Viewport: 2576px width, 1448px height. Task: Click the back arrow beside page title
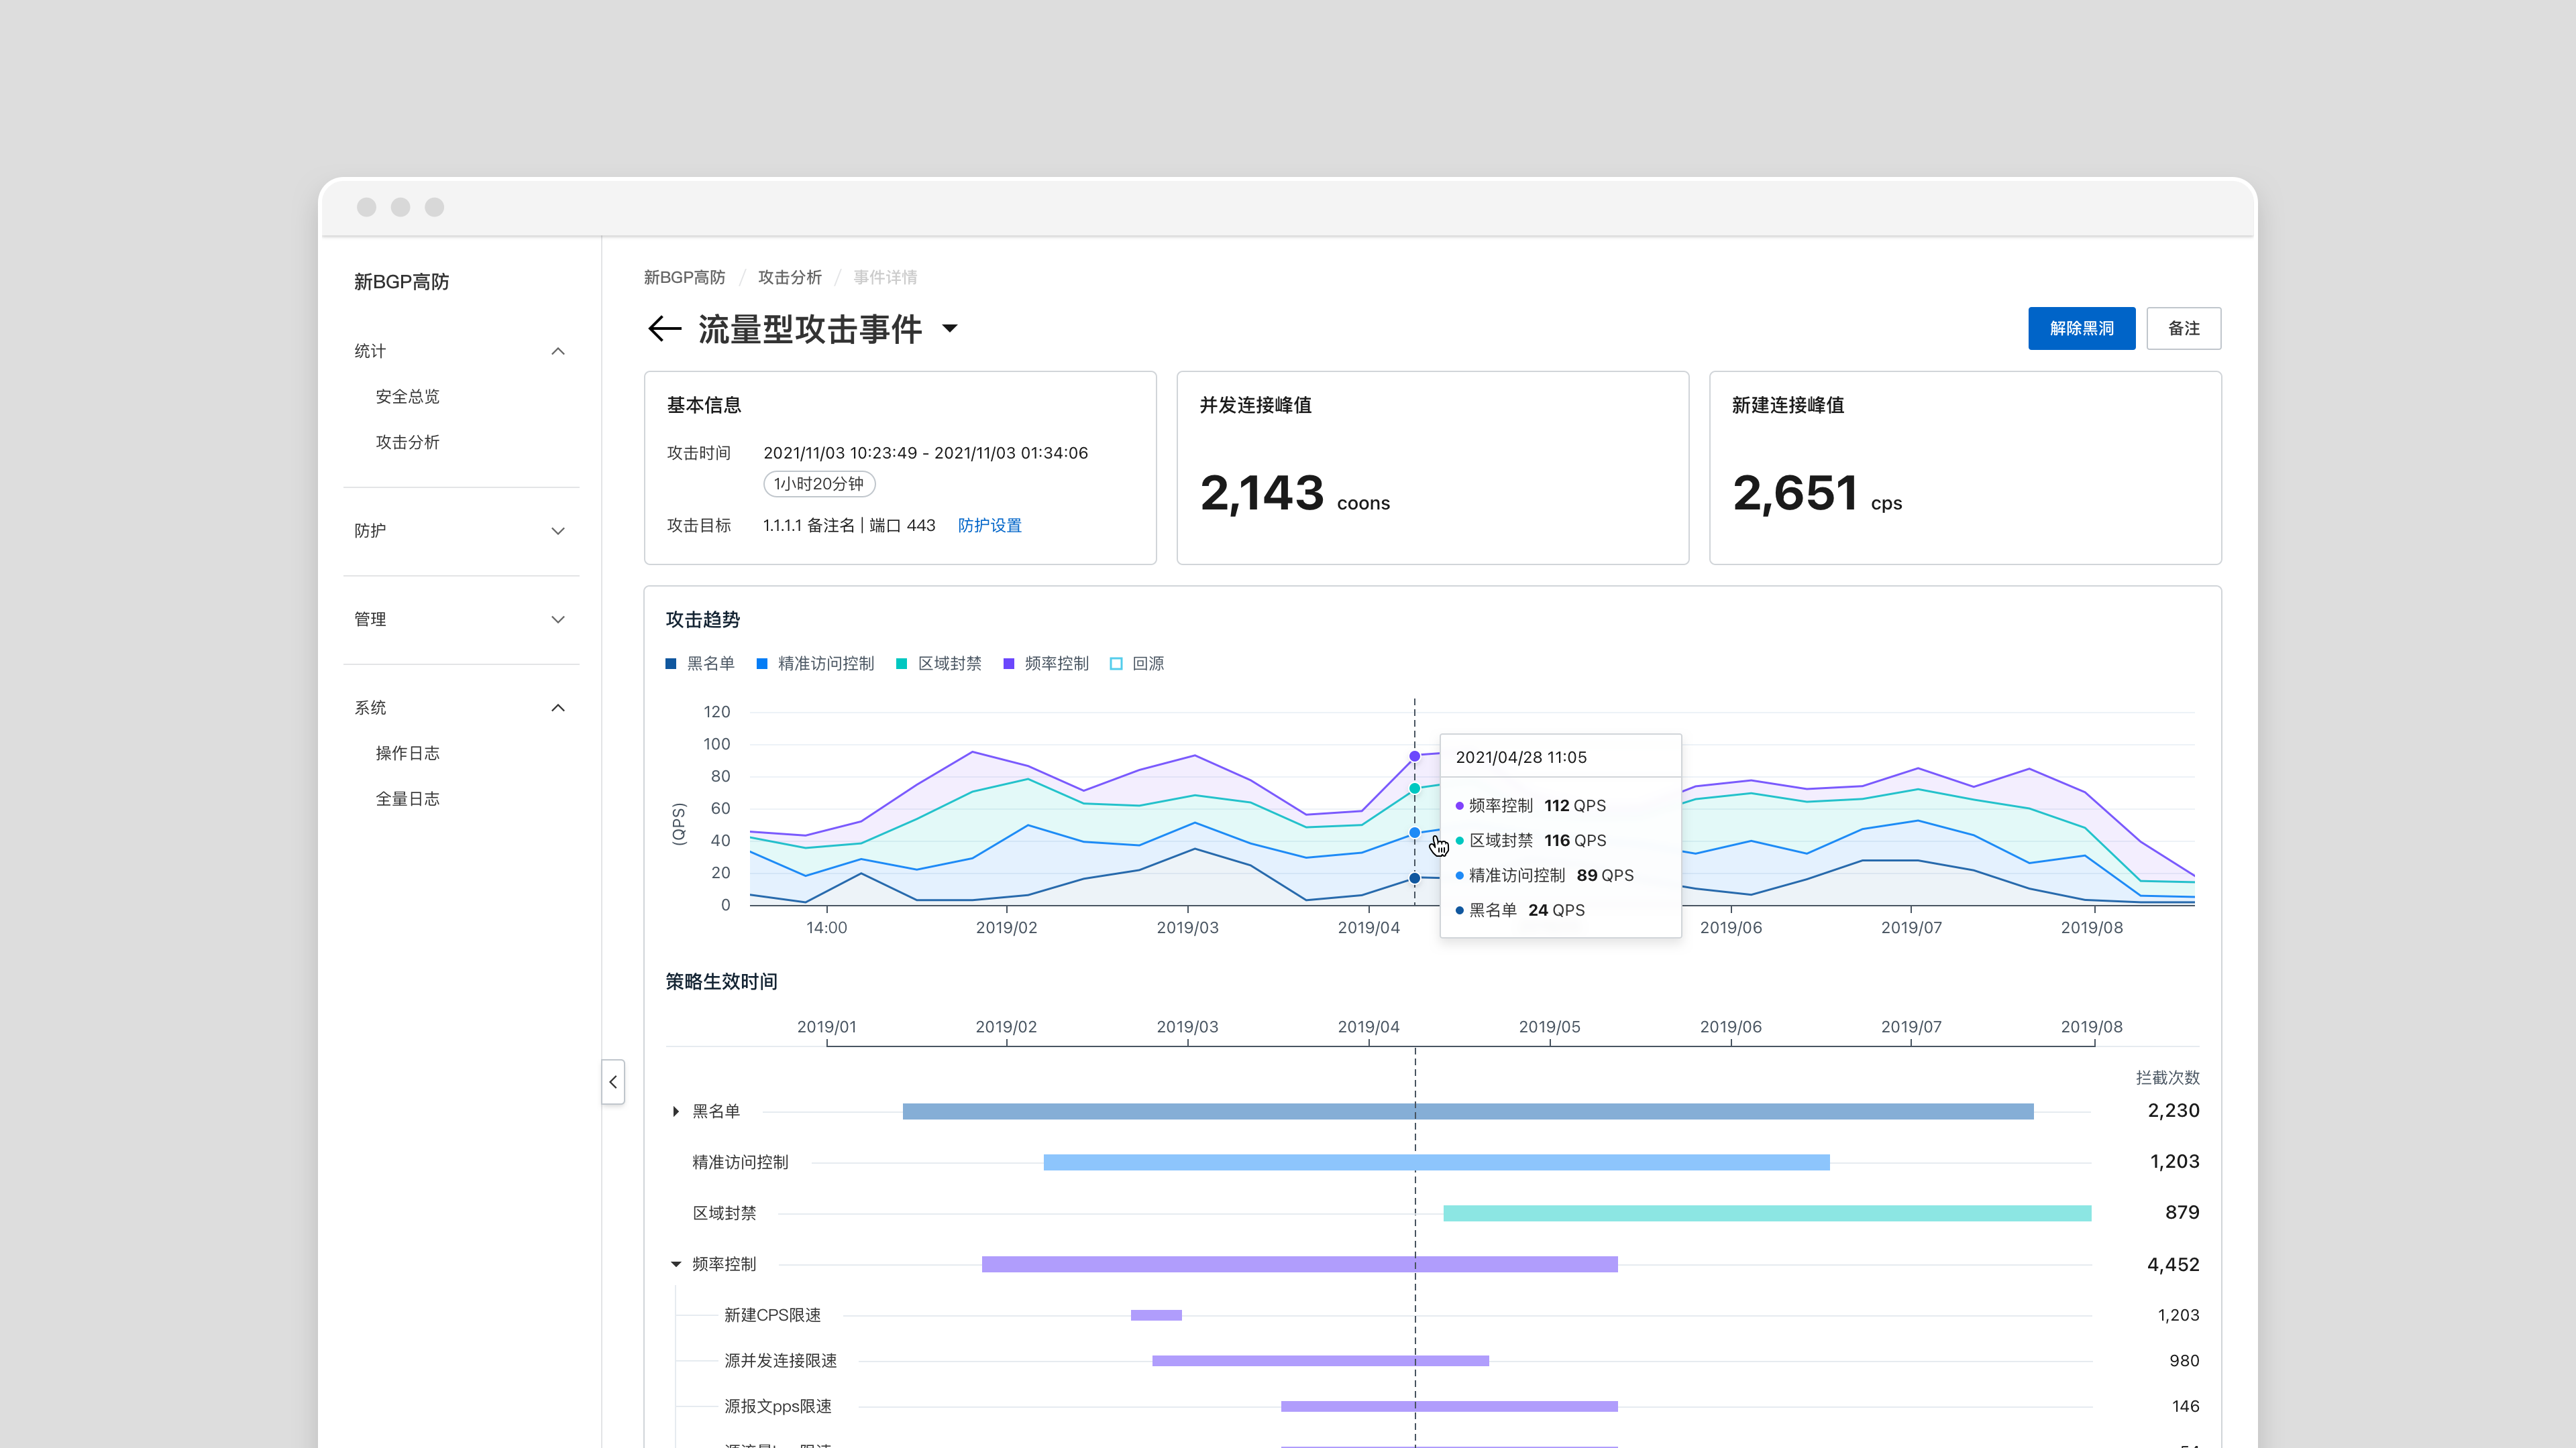pyautogui.click(x=664, y=328)
